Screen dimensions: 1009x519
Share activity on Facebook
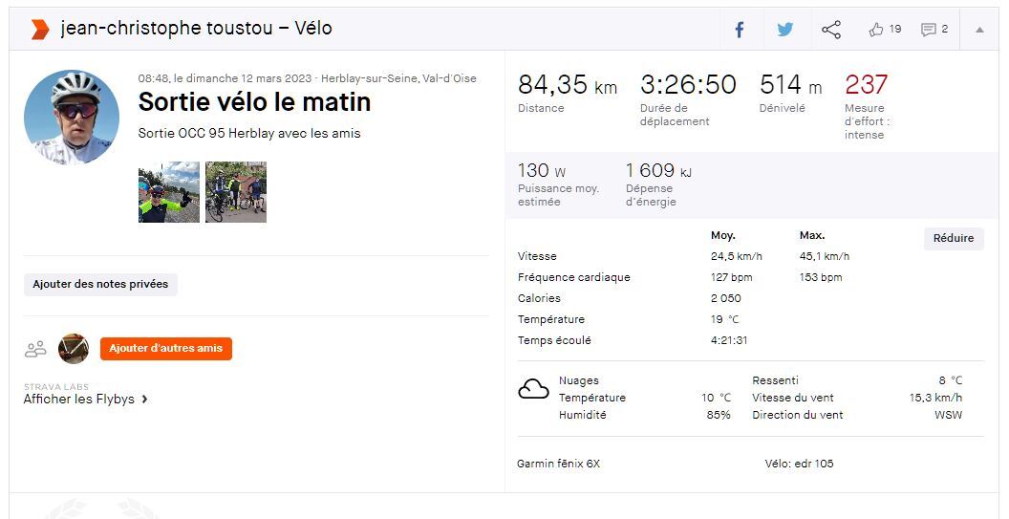[x=740, y=30]
